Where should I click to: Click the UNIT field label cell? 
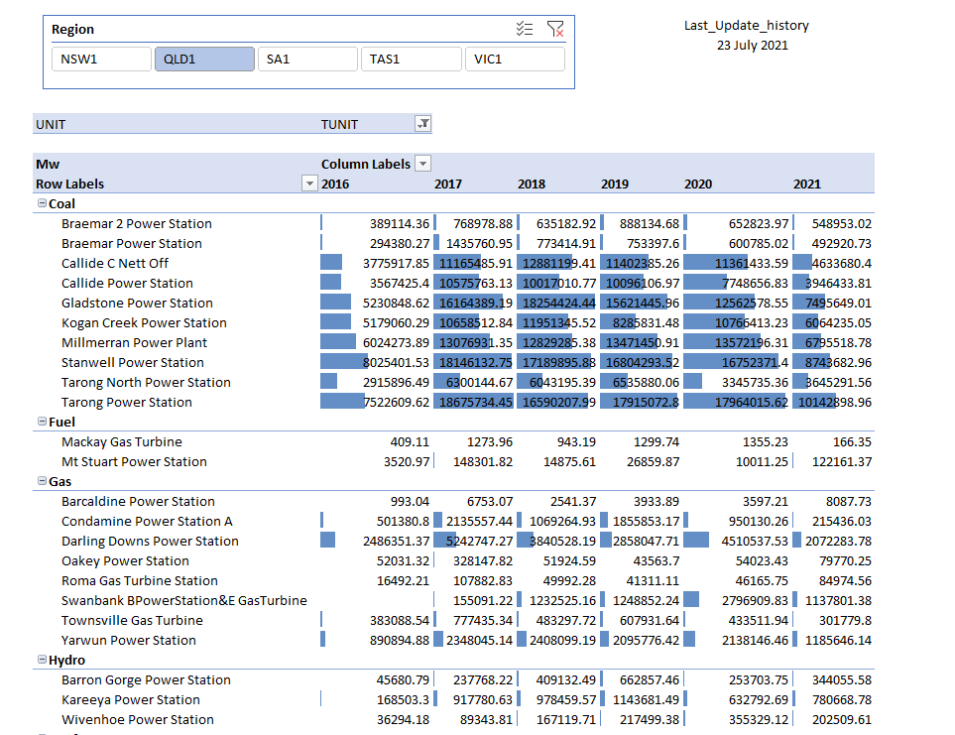tap(51, 124)
